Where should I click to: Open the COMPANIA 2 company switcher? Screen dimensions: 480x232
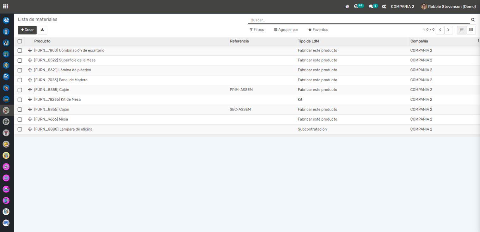(402, 7)
